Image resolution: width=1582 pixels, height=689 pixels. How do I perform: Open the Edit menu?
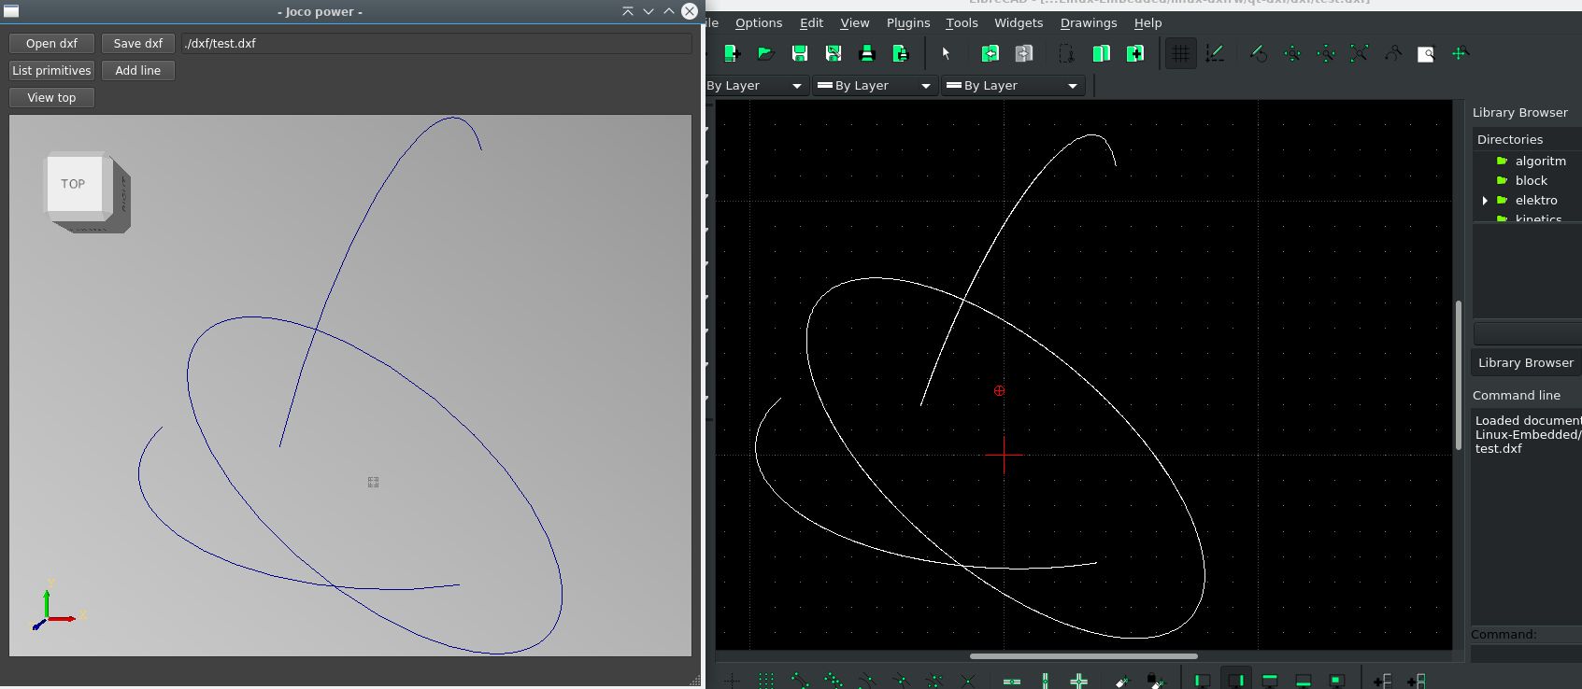pos(811,22)
